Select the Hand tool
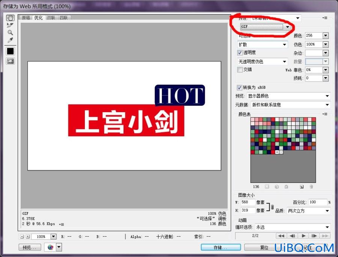Viewport: 338px width, 257px height. (10, 18)
